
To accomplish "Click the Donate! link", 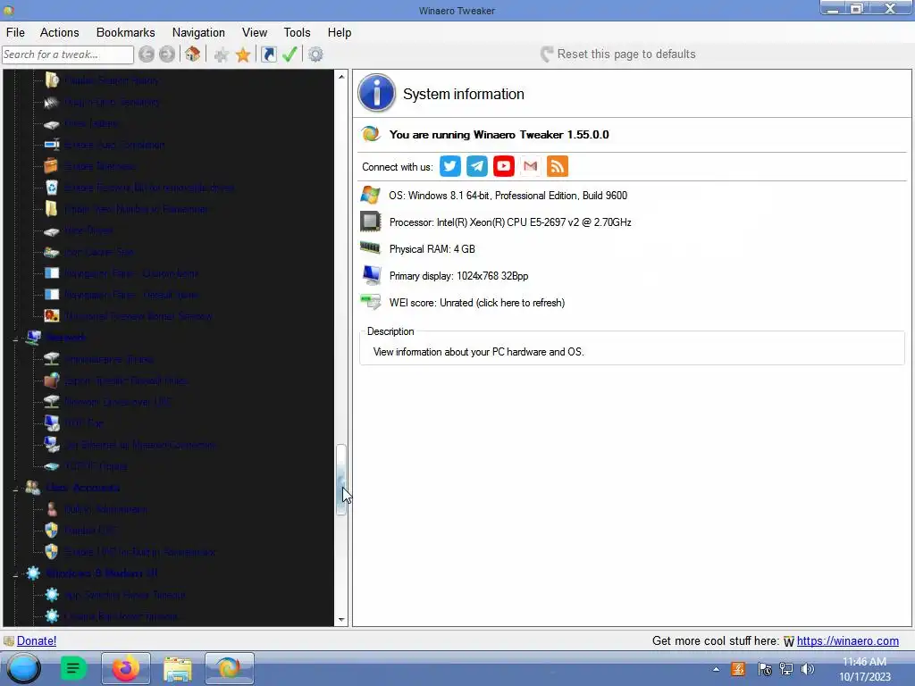I will coord(36,640).
